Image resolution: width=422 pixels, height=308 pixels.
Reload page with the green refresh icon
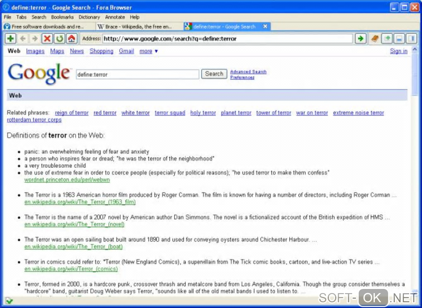point(59,39)
